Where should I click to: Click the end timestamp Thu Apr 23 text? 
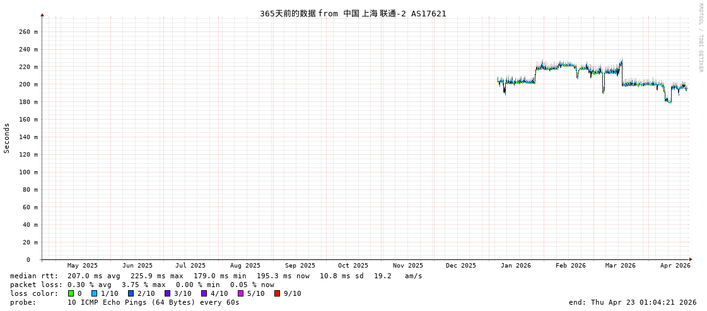pyautogui.click(x=633, y=302)
